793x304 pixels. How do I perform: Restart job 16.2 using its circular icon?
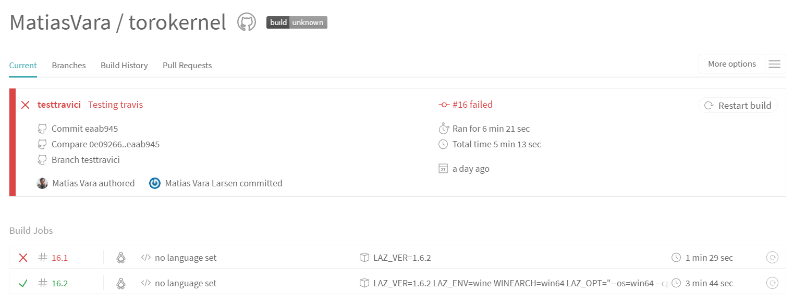coord(772,283)
